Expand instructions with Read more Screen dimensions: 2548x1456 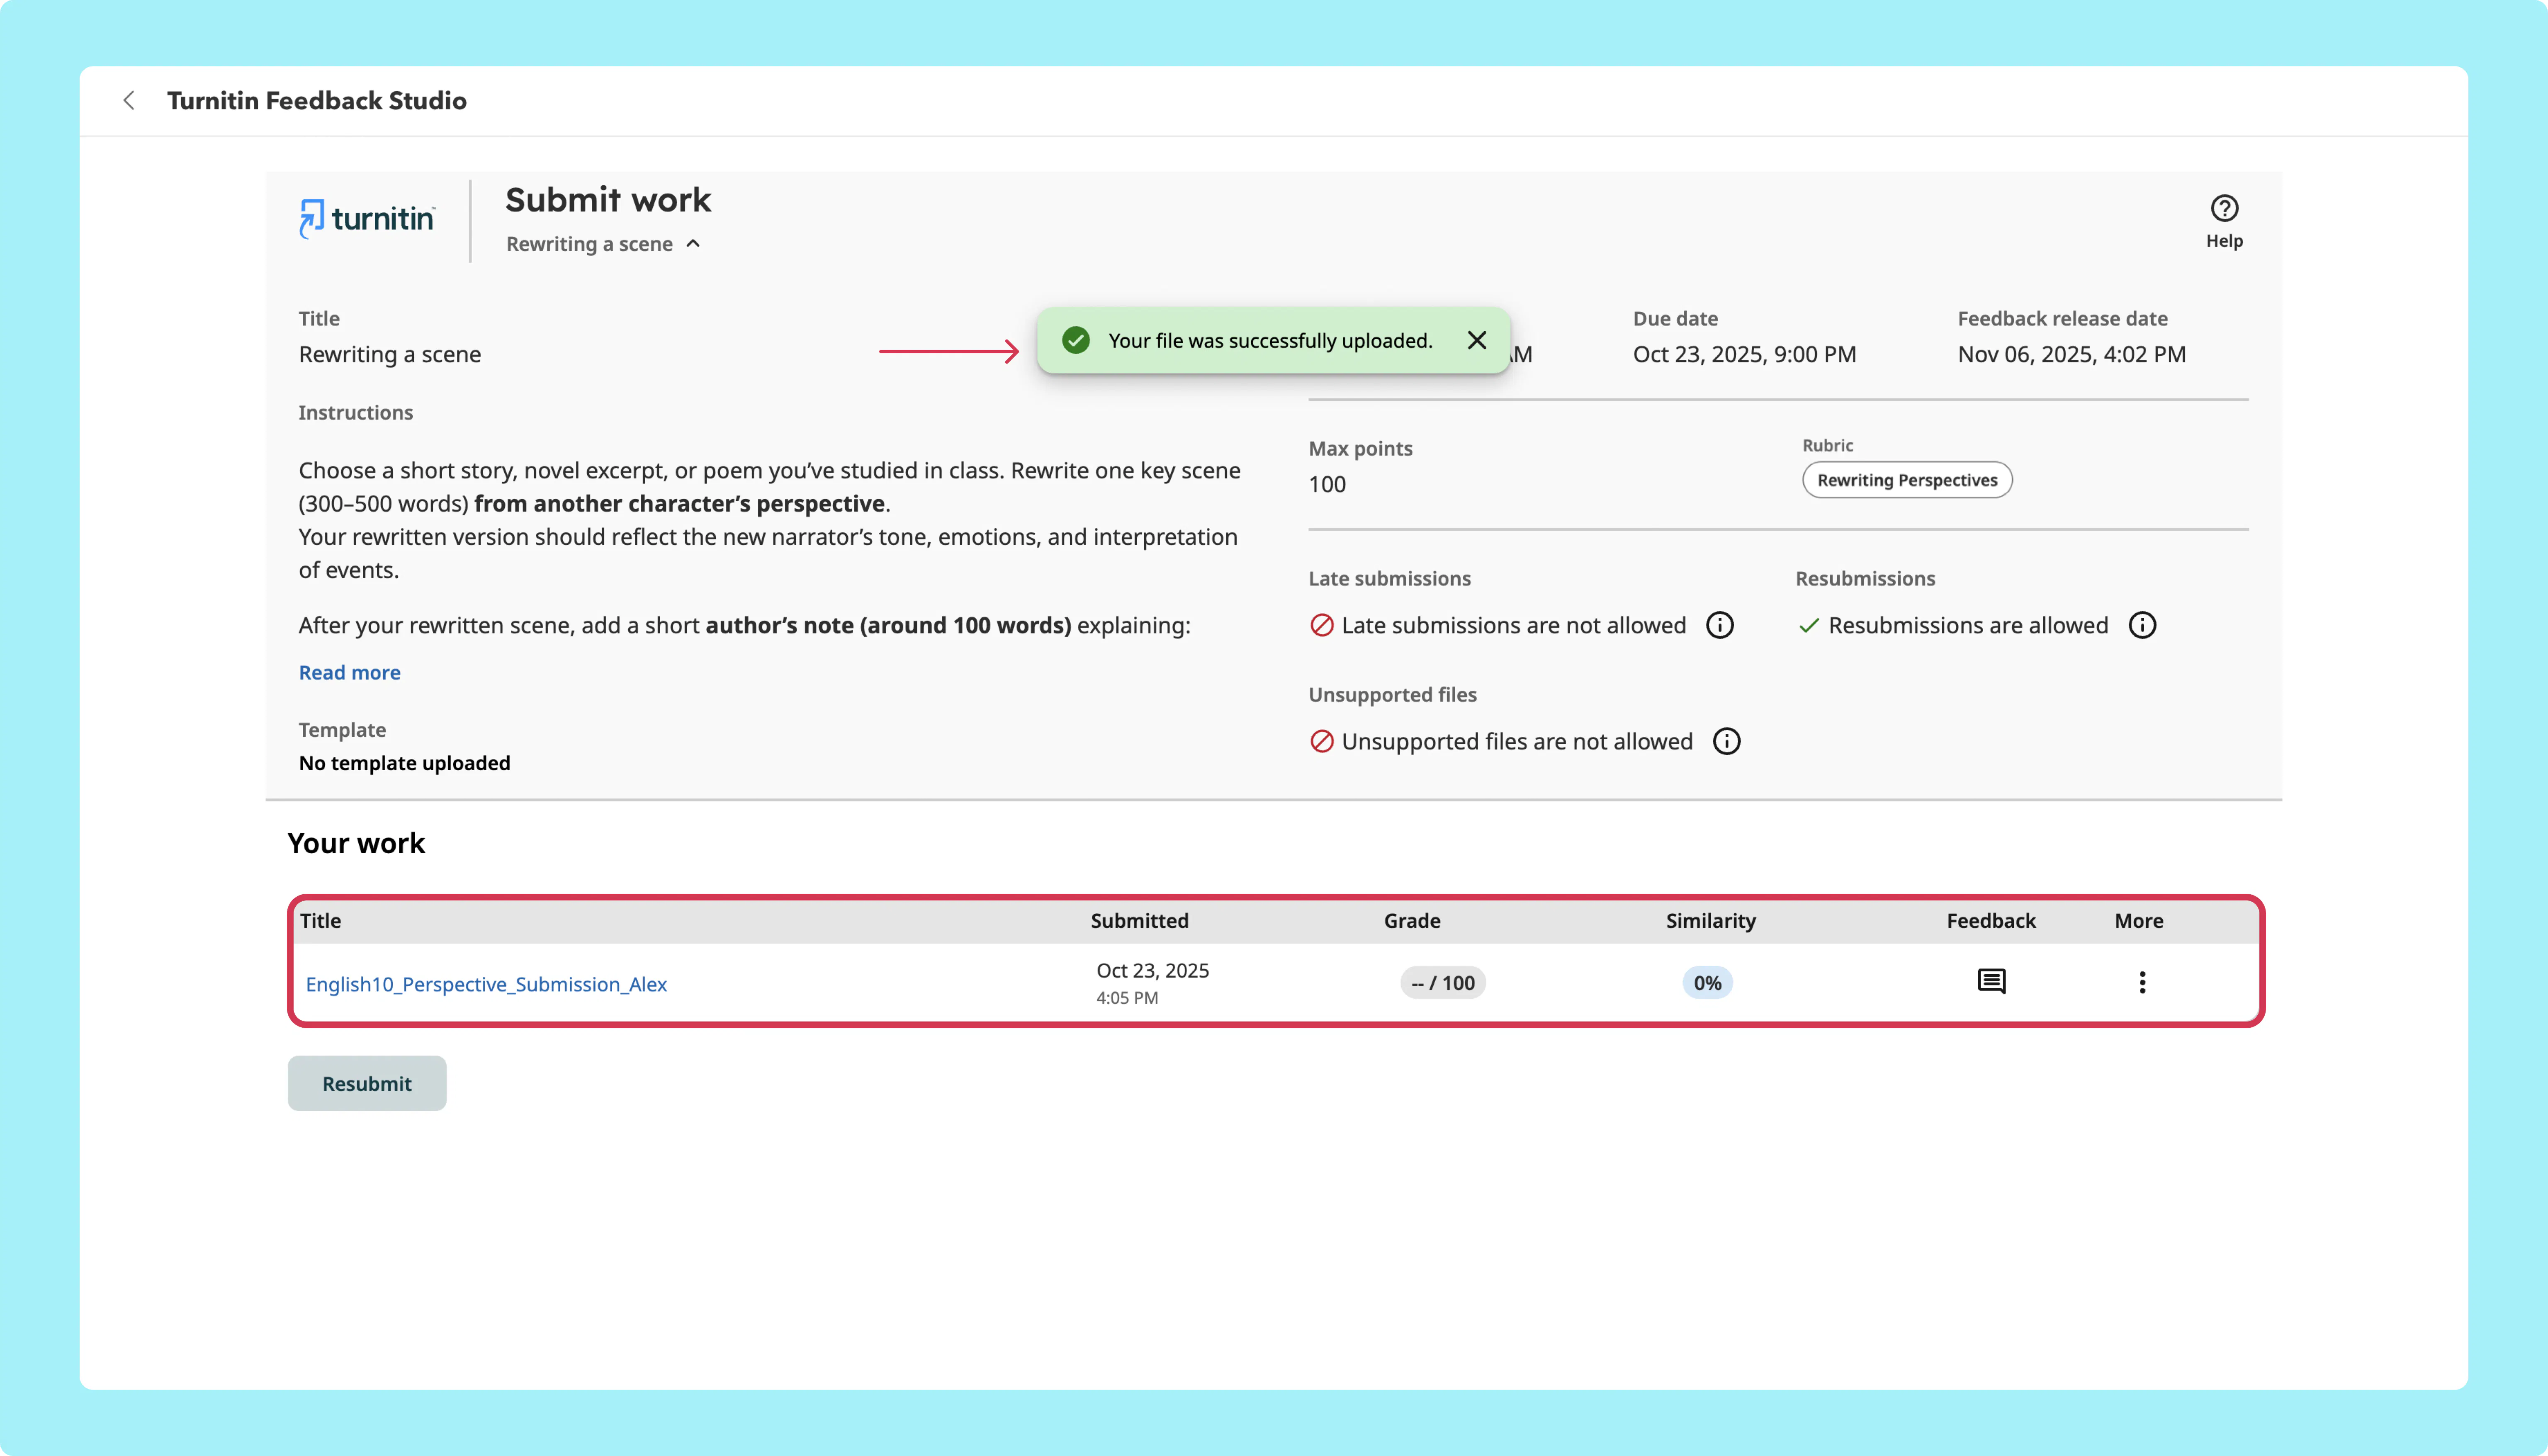349,673
